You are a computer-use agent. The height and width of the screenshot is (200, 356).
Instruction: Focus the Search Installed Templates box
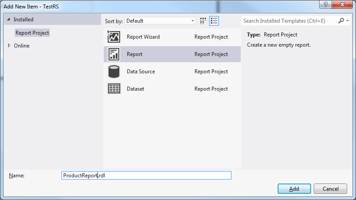[x=289, y=21]
